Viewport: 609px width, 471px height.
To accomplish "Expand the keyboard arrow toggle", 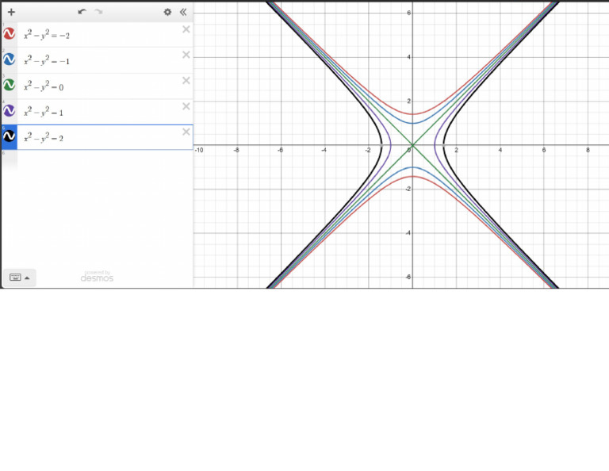I will tap(27, 278).
